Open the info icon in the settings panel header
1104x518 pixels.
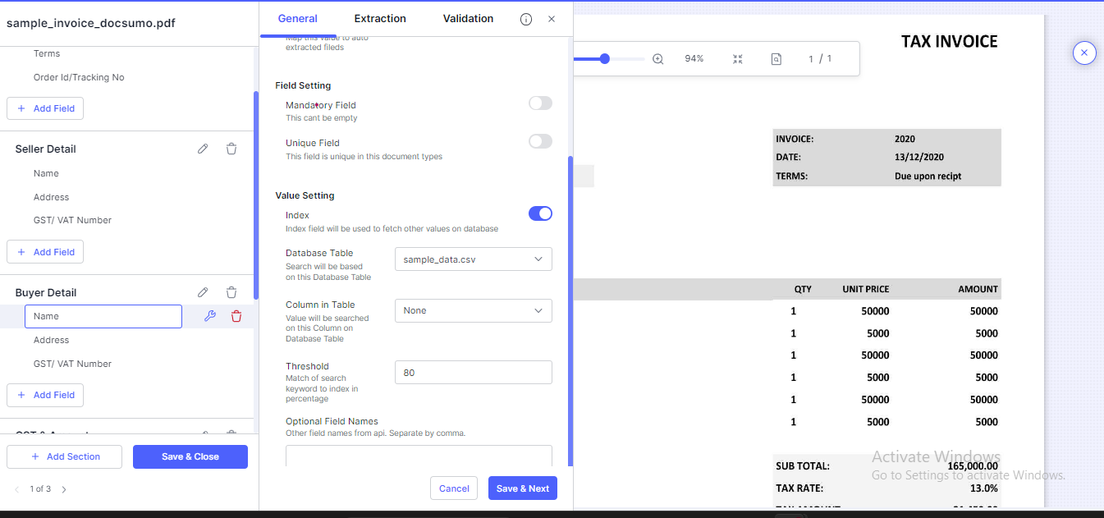click(x=526, y=19)
